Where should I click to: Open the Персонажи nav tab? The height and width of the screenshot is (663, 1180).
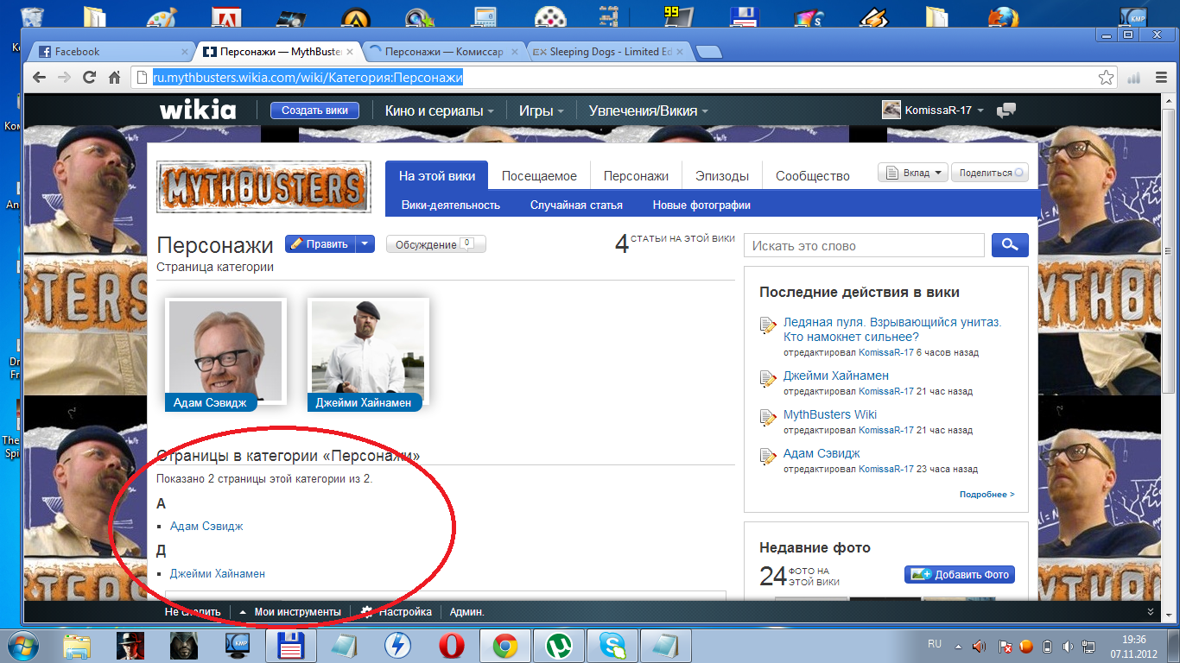point(636,175)
